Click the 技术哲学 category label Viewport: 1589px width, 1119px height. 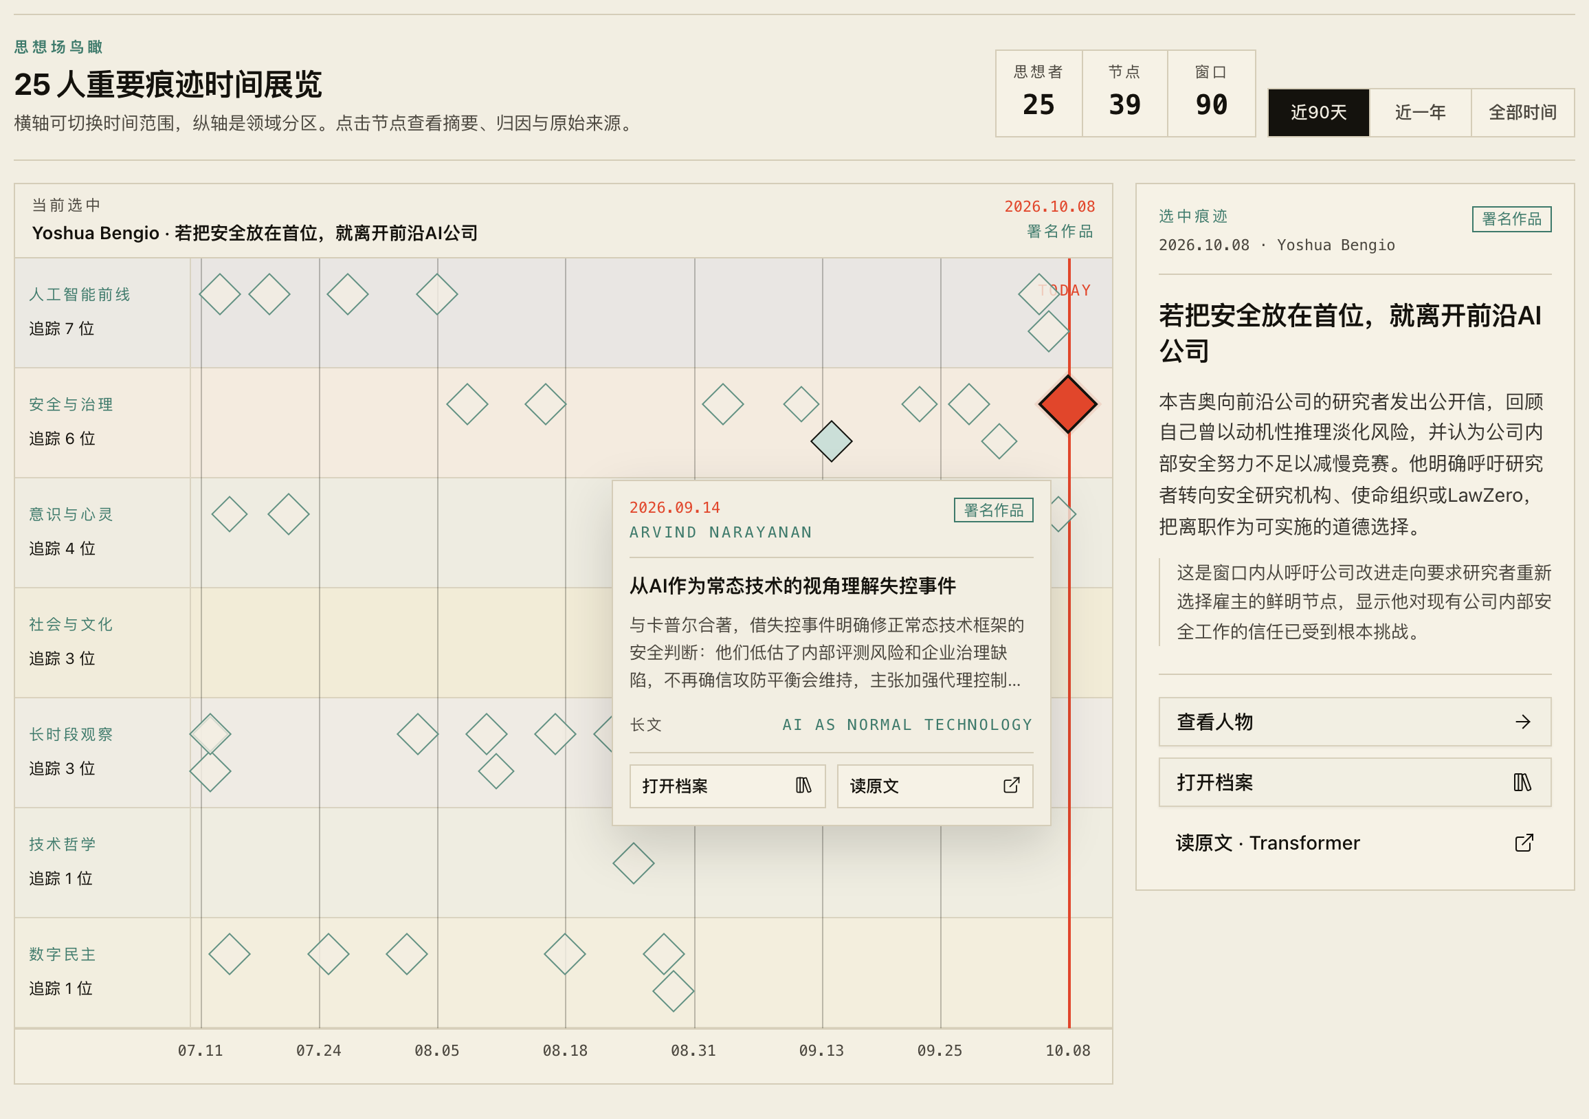point(63,845)
